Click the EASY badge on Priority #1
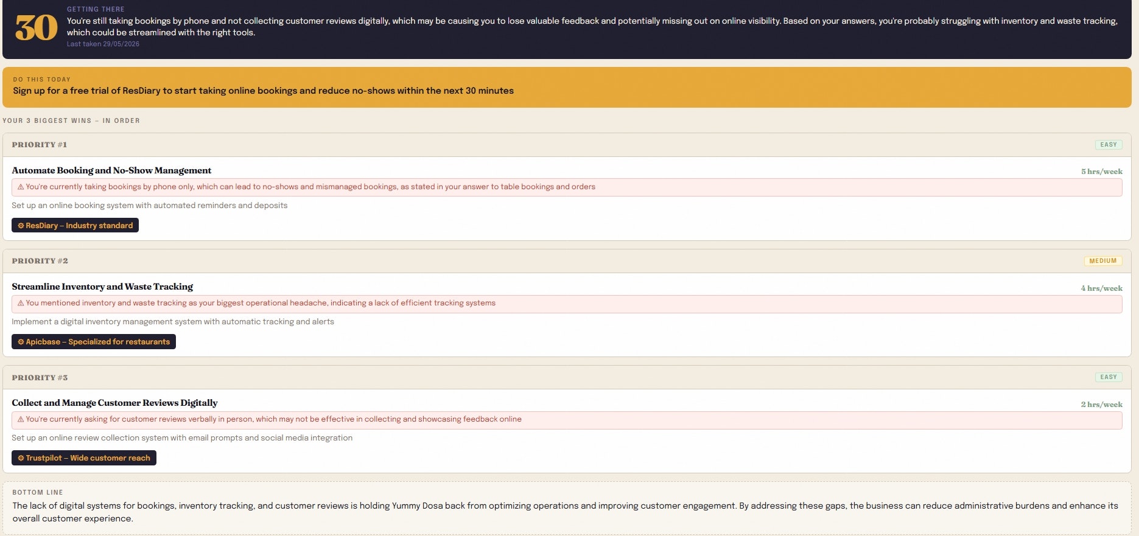Screen dimensions: 1139x536 point(1109,145)
